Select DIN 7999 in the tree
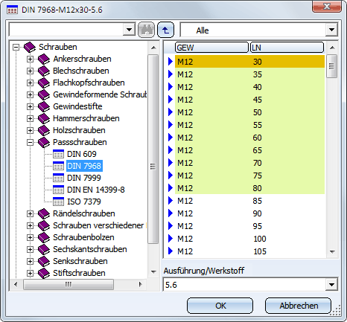347x322 pixels. coord(84,178)
